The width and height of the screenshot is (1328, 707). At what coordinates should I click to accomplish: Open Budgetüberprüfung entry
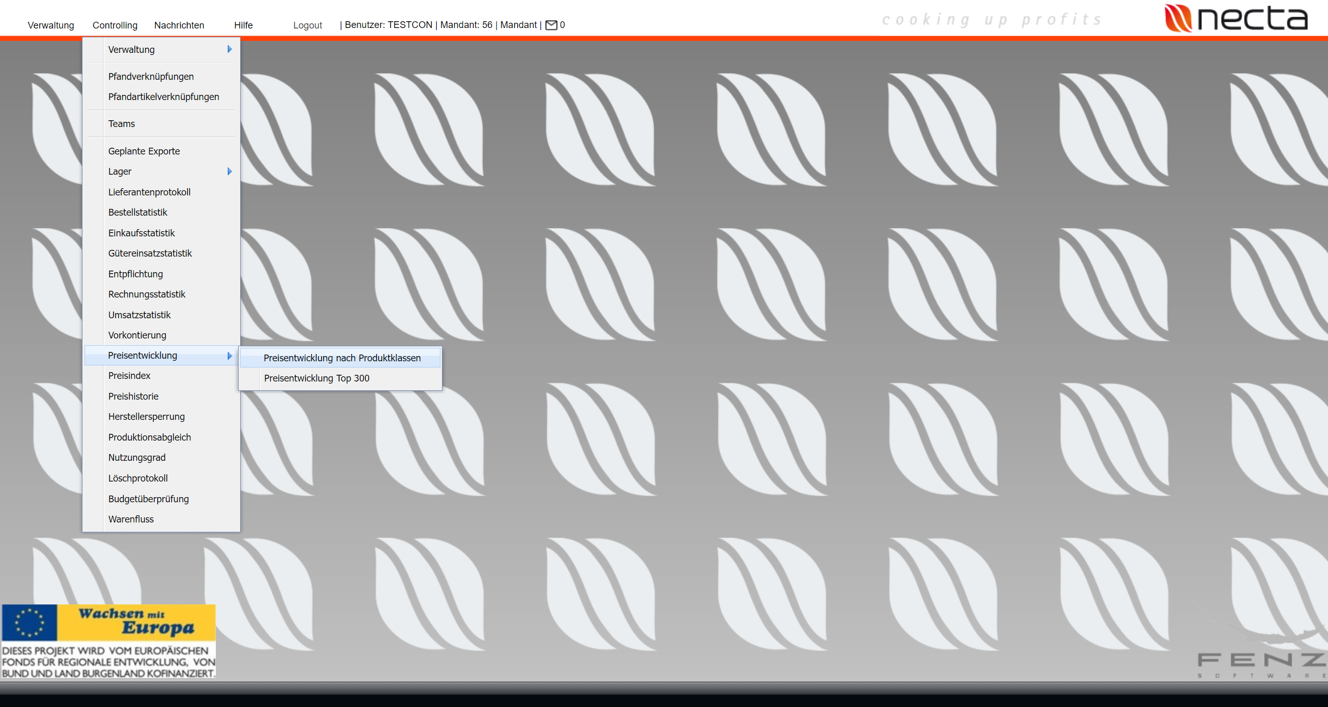[x=148, y=499]
